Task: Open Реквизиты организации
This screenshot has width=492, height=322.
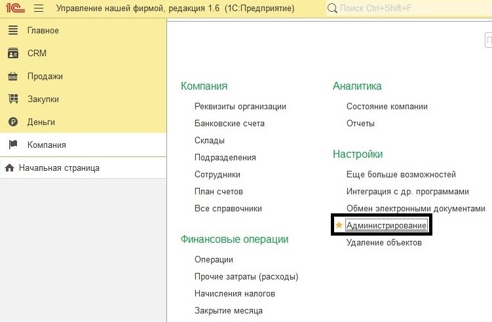Action: (x=240, y=107)
